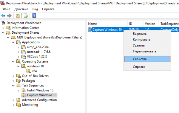Viewport: 179px width, 113px height.
Task: Click the Help question mark toolbar icon
Action: tap(34, 16)
